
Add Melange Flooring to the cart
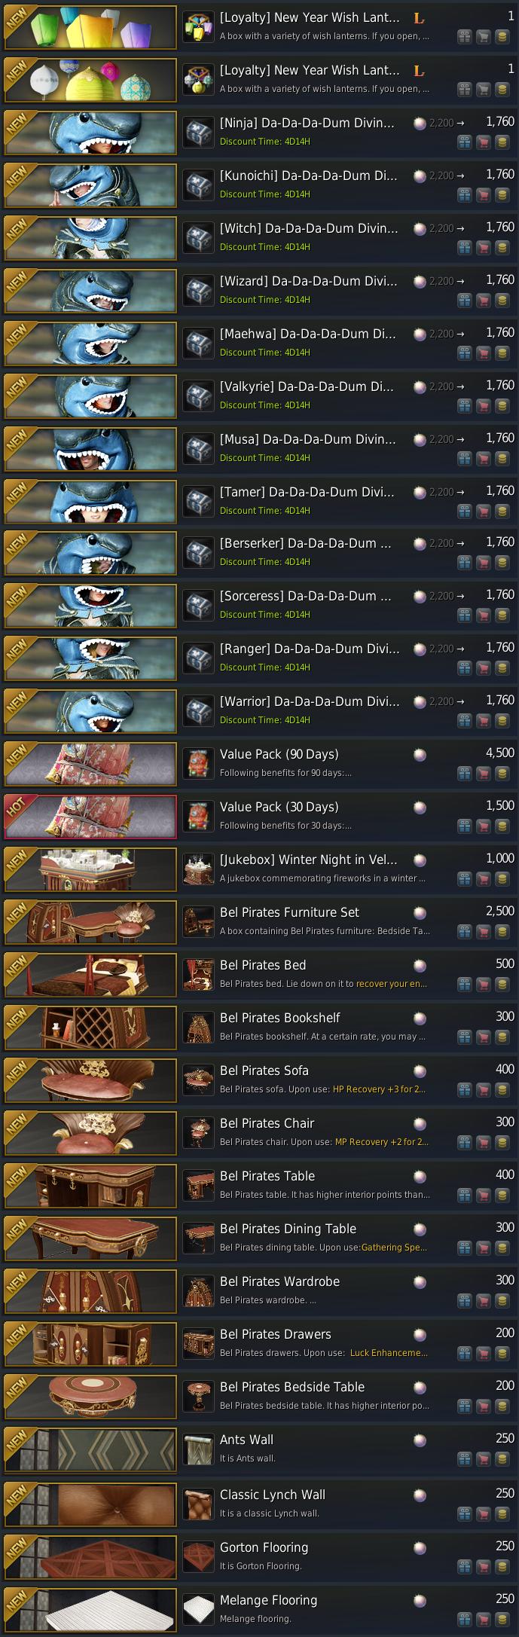point(483,1619)
